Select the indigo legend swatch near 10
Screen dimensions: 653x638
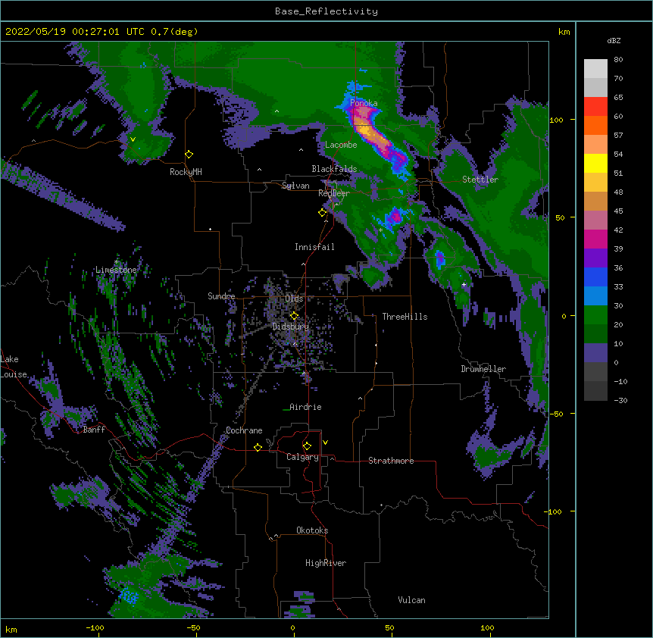(595, 353)
